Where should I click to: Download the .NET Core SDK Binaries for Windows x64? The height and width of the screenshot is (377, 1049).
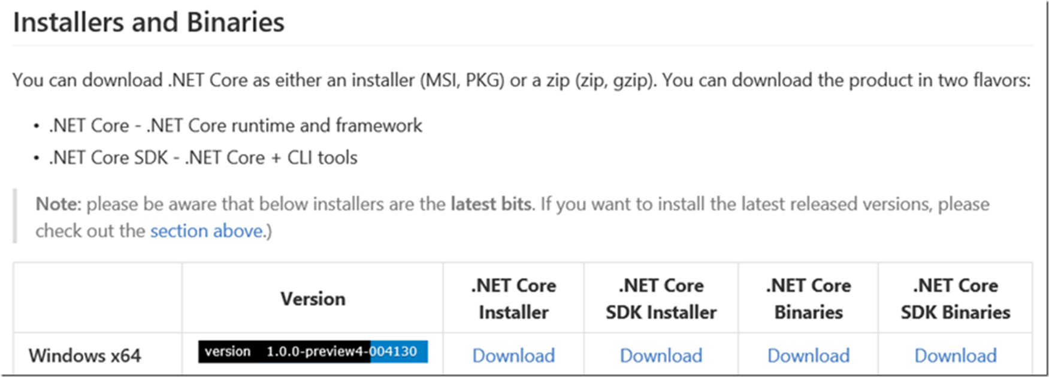[956, 355]
